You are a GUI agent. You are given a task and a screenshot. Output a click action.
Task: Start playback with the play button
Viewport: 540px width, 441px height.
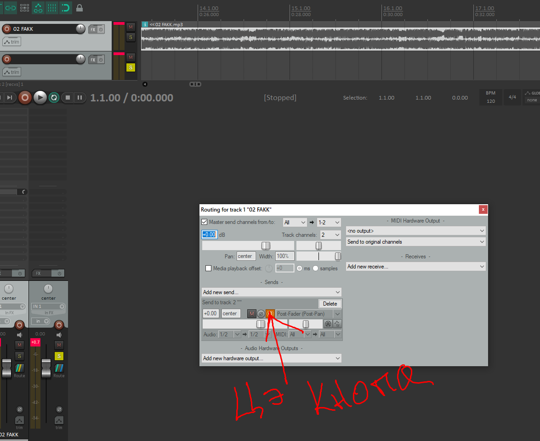[40, 98]
